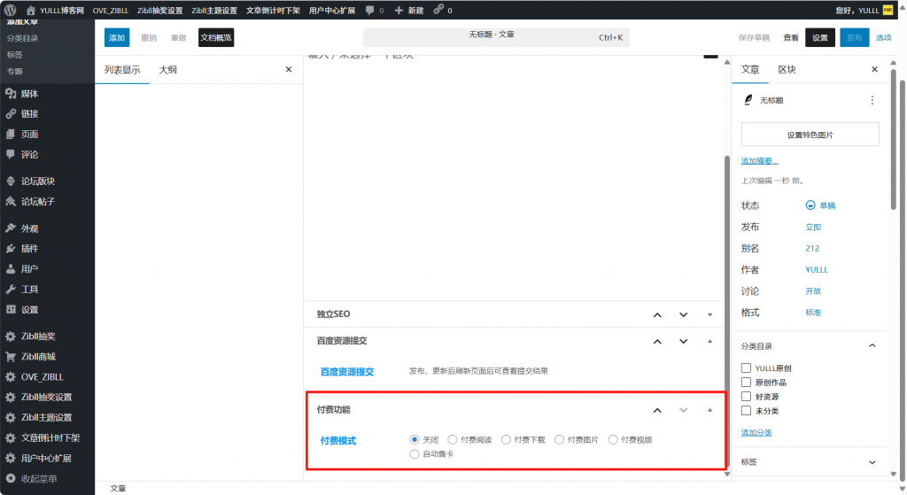Move the 百度资源提交 panel up
Image resolution: width=907 pixels, height=495 pixels.
(657, 341)
